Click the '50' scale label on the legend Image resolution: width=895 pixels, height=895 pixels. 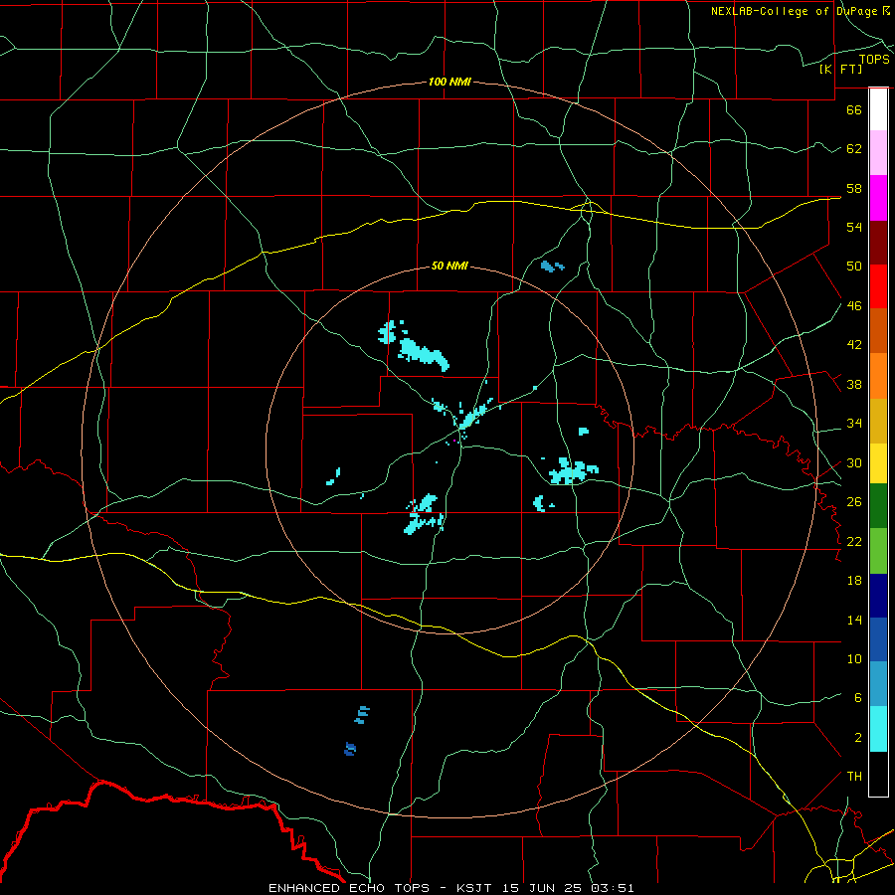pos(854,267)
